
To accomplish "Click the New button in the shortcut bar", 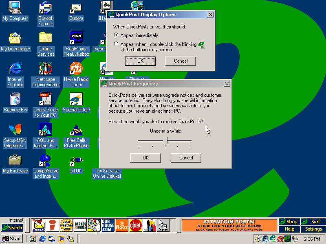I will click(x=163, y=225).
